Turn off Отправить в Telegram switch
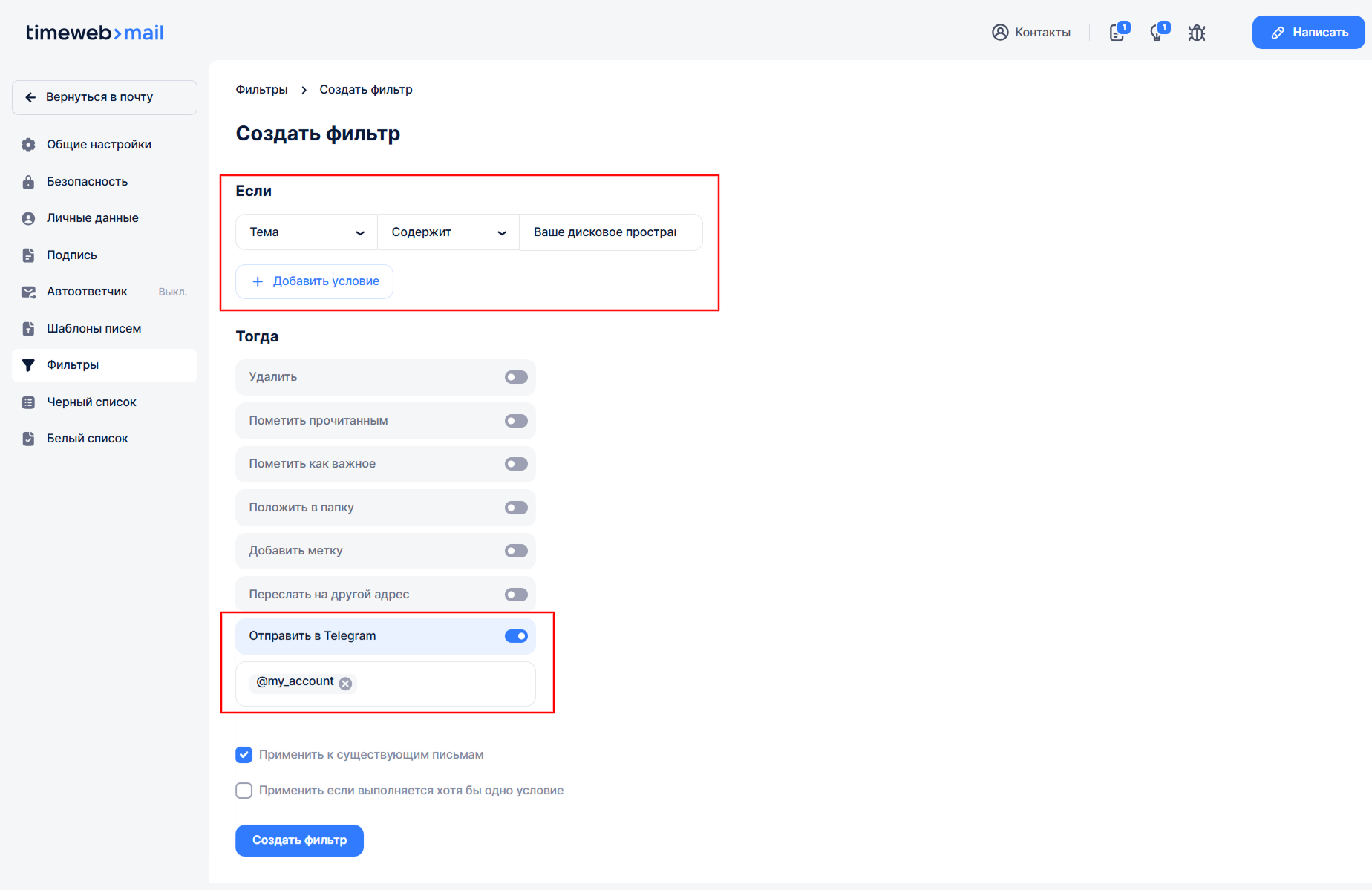The height and width of the screenshot is (890, 1372). [516, 636]
